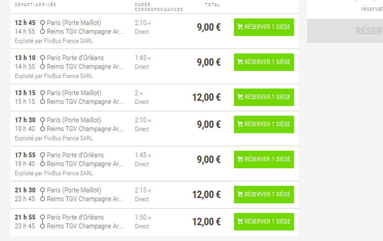Click the cart icon on the 21 h 55 trip
The height and width of the screenshot is (241, 383).
coord(240,221)
